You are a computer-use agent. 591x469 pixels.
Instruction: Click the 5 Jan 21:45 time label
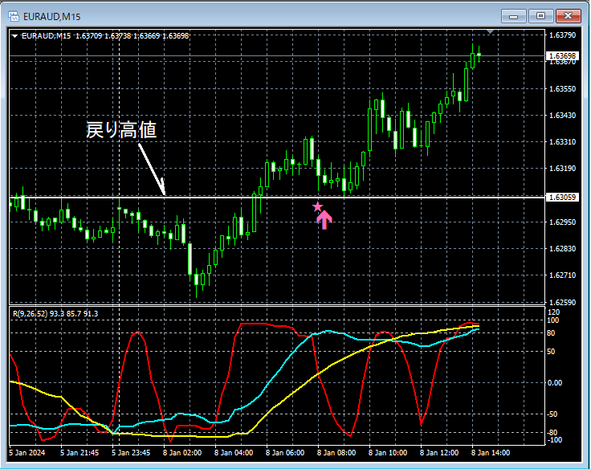(x=79, y=452)
